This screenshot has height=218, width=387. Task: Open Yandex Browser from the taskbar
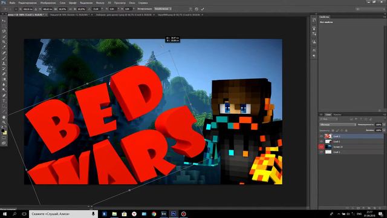(x=134, y=214)
